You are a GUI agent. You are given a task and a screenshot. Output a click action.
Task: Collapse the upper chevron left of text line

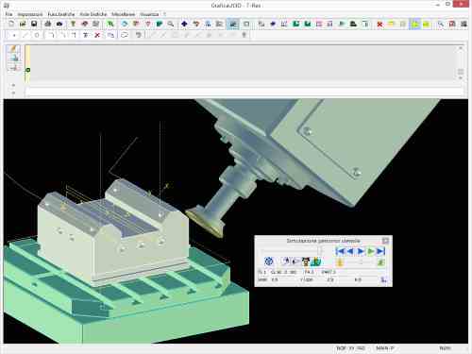[13, 85]
